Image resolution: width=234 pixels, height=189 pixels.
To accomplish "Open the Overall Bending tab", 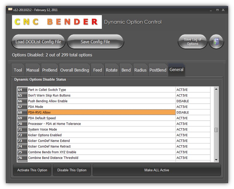I will 75,70.
